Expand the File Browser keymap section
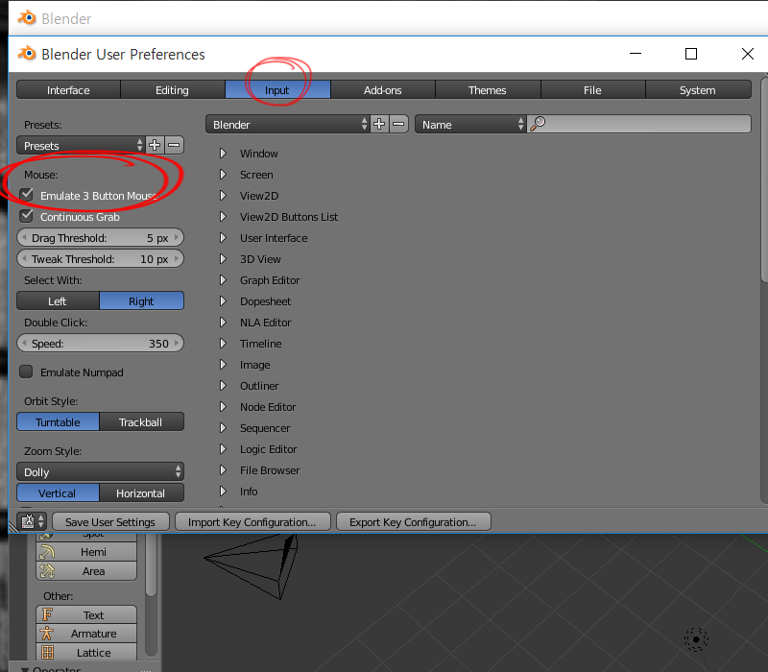Screen dimensions: 768x672 (x=223, y=469)
